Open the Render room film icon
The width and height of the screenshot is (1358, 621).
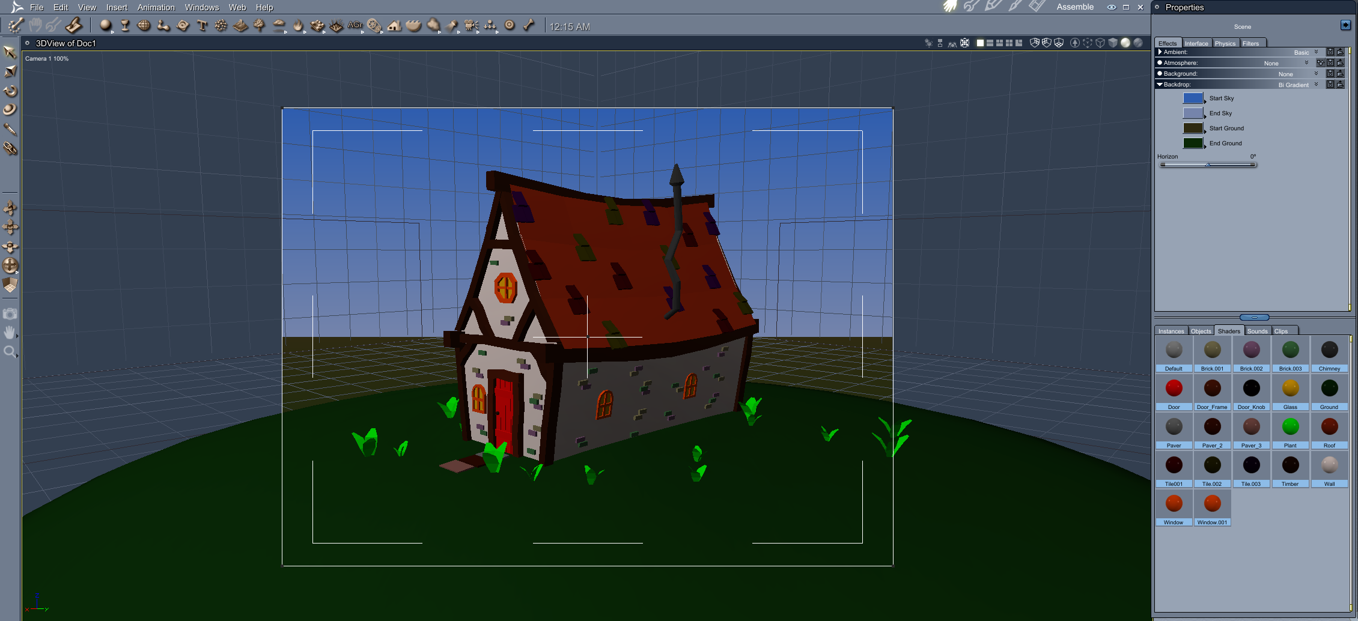1037,7
